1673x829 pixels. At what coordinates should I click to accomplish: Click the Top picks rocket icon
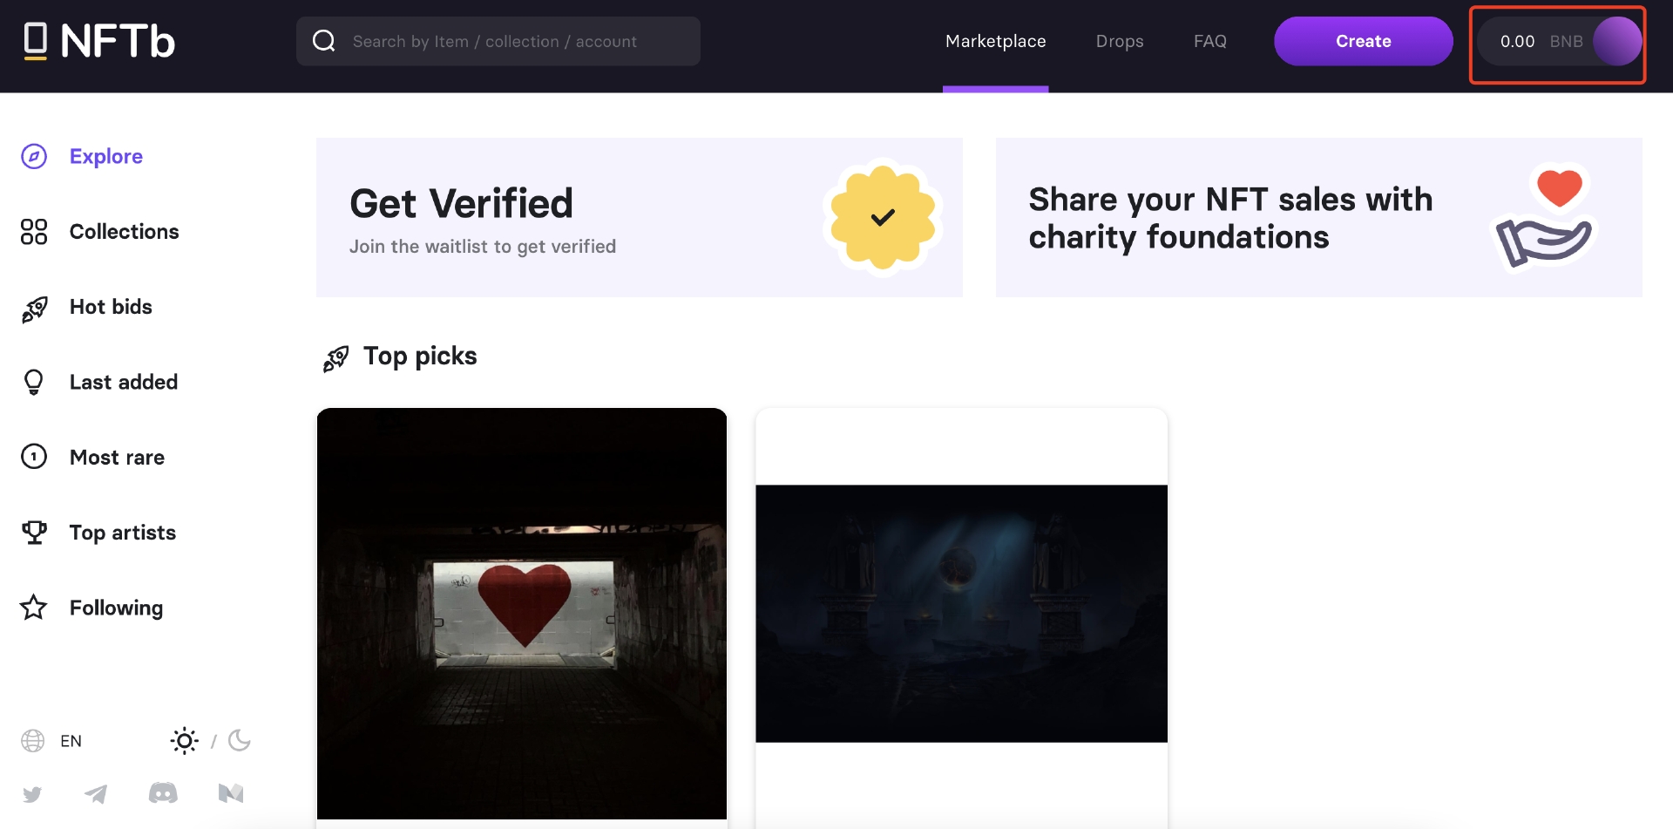(x=335, y=357)
